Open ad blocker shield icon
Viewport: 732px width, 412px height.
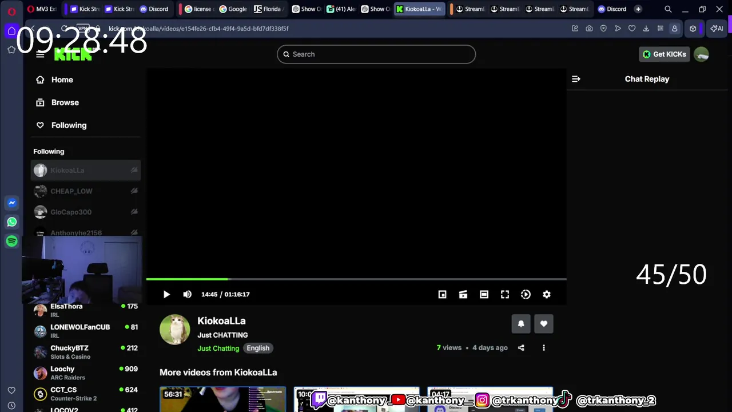[603, 29]
